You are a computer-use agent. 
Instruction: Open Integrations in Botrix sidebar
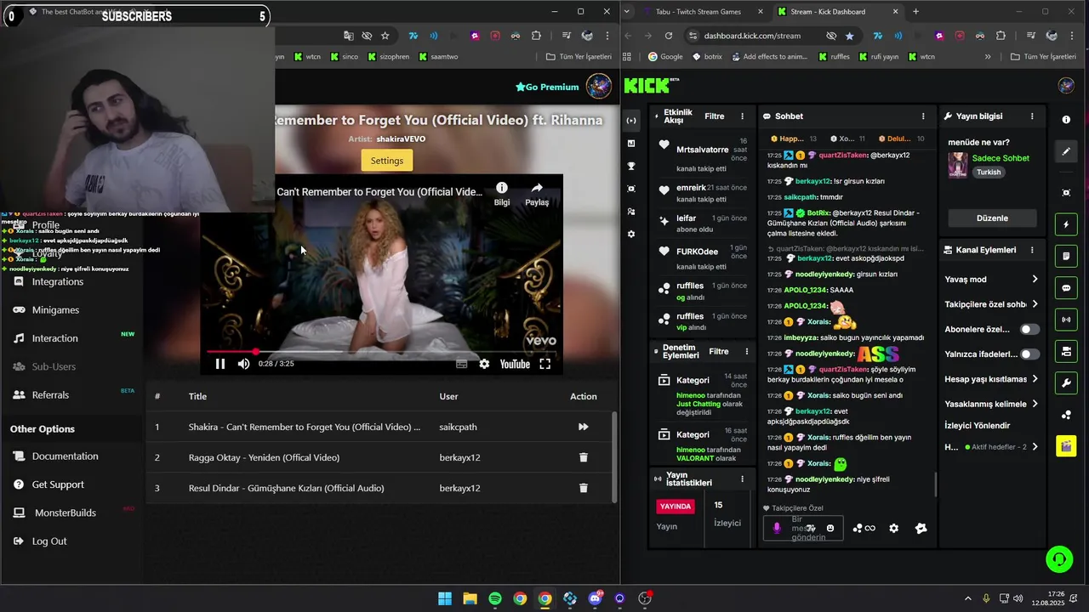coord(58,281)
